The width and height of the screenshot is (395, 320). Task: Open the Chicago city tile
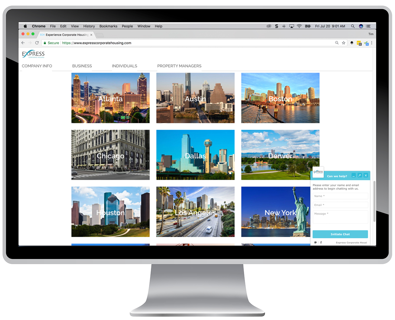click(x=110, y=155)
